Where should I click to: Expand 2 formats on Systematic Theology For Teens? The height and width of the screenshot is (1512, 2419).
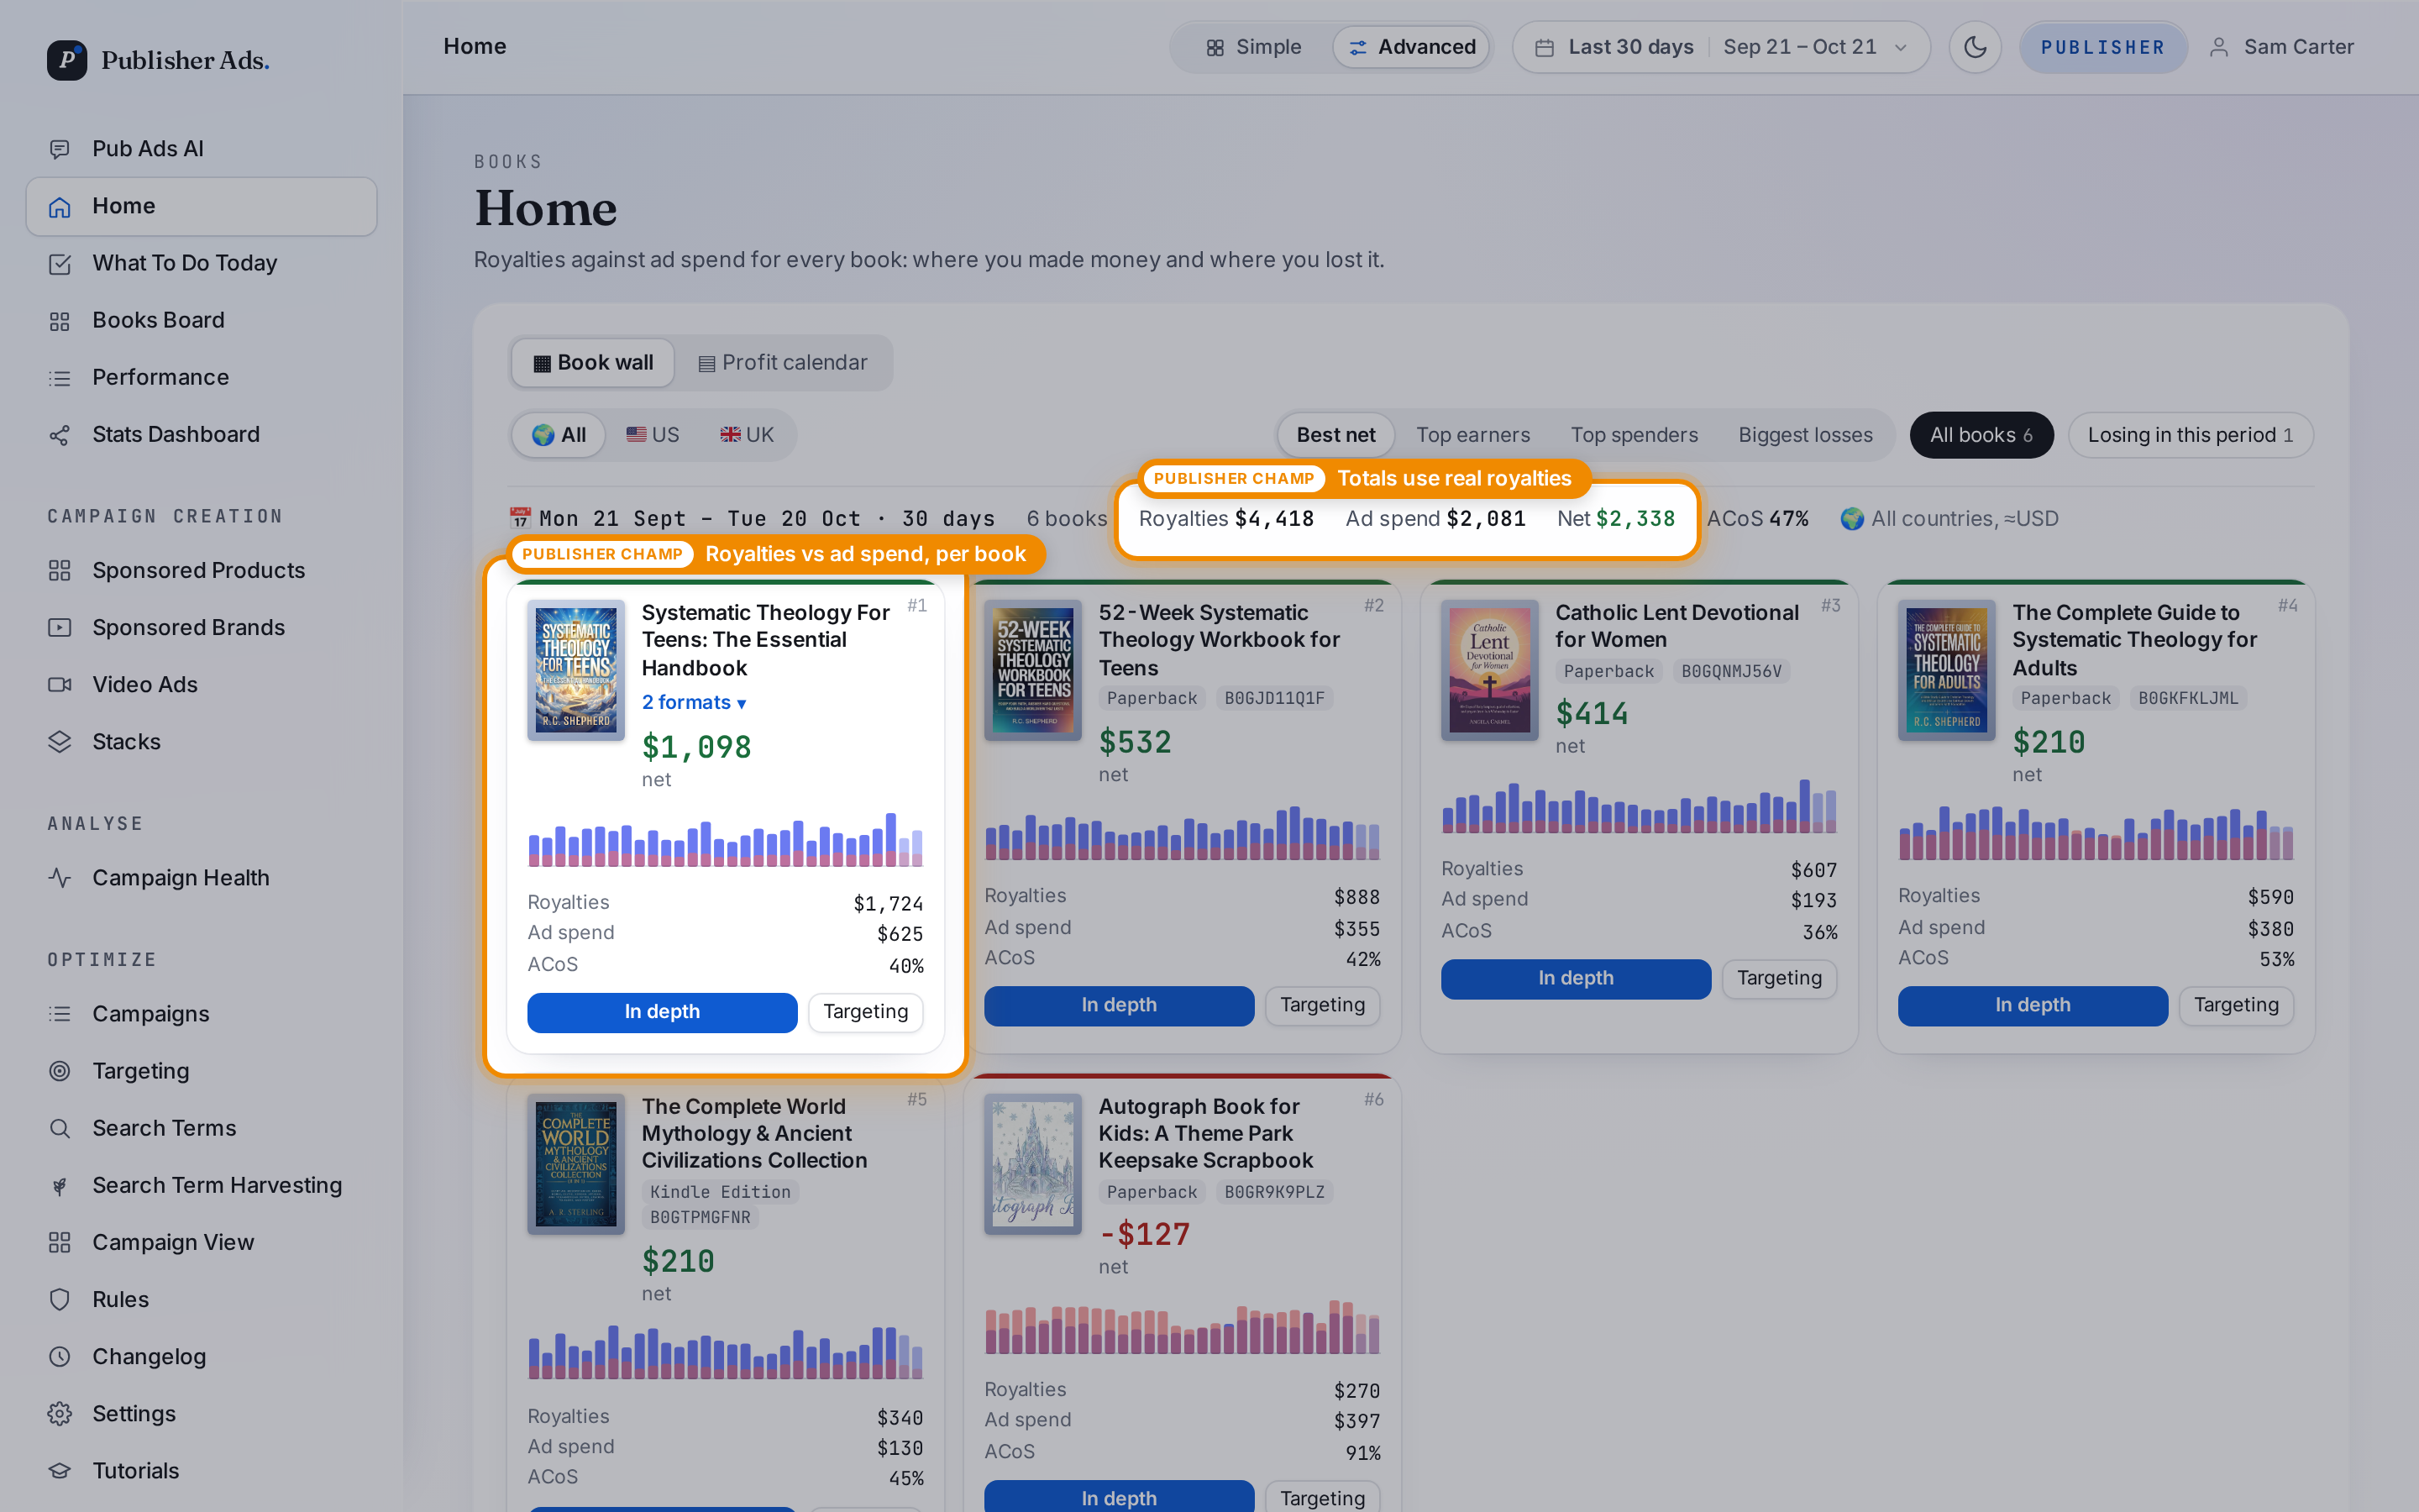(694, 702)
